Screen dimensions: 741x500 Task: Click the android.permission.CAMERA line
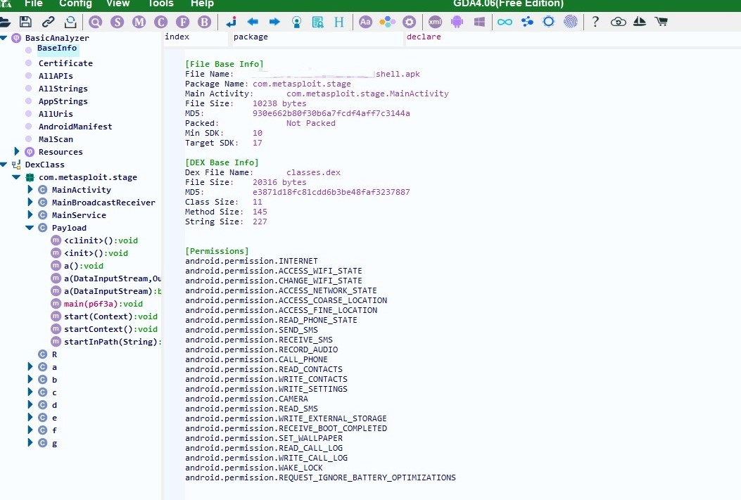click(246, 399)
